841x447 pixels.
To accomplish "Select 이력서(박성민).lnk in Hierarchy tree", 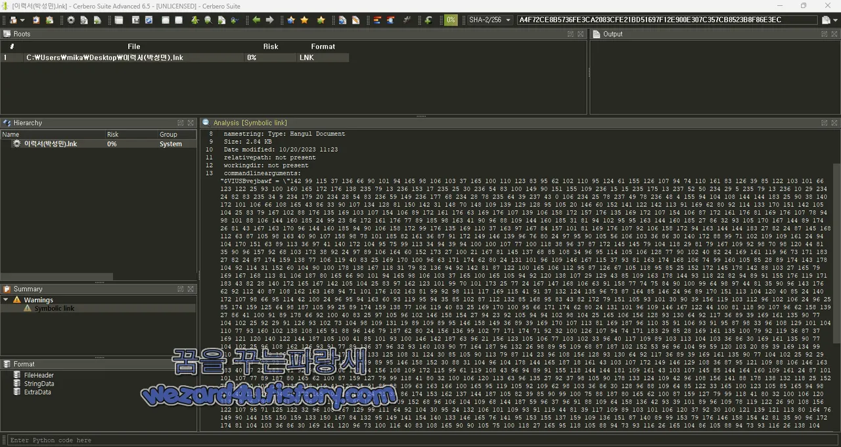I will (51, 144).
